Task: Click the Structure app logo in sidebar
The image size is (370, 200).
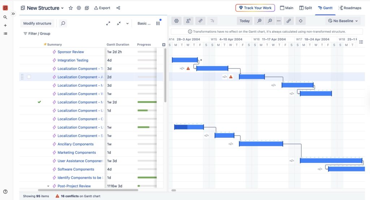Action: [x=5, y=8]
